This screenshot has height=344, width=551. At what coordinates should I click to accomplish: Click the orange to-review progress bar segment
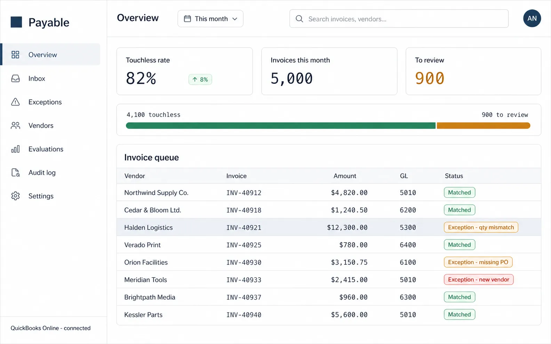[484, 125]
